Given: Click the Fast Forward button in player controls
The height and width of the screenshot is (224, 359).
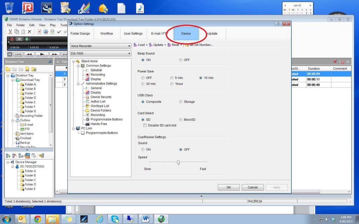Looking at the screenshot, I should click(54, 54).
